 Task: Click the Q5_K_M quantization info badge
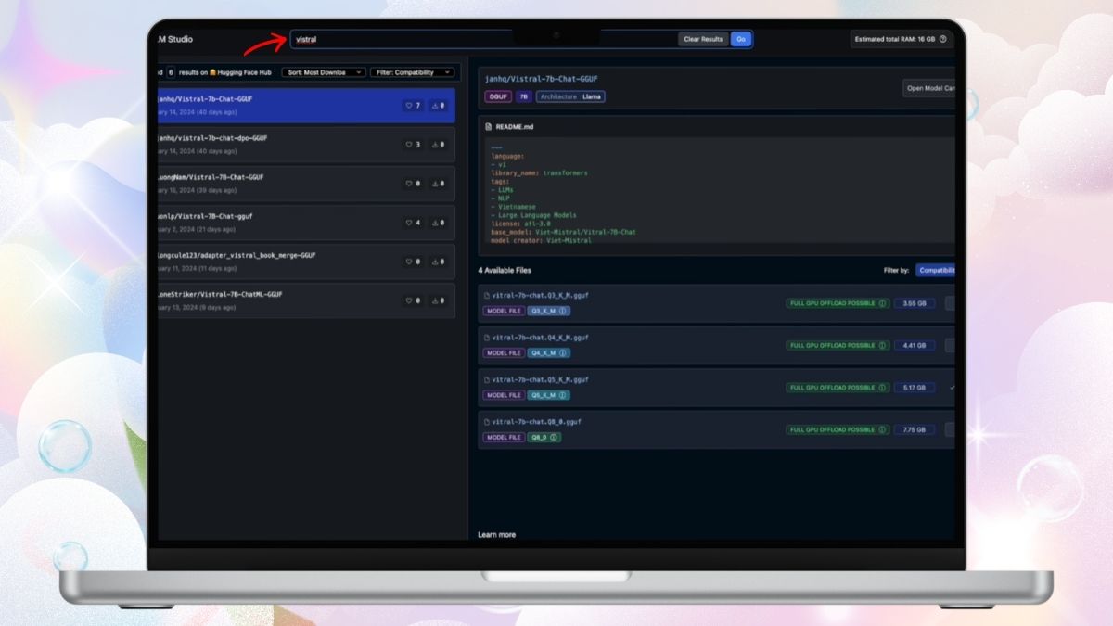(x=549, y=395)
